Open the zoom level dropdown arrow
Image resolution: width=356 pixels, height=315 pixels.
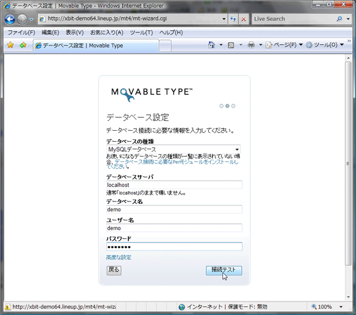pos(341,307)
